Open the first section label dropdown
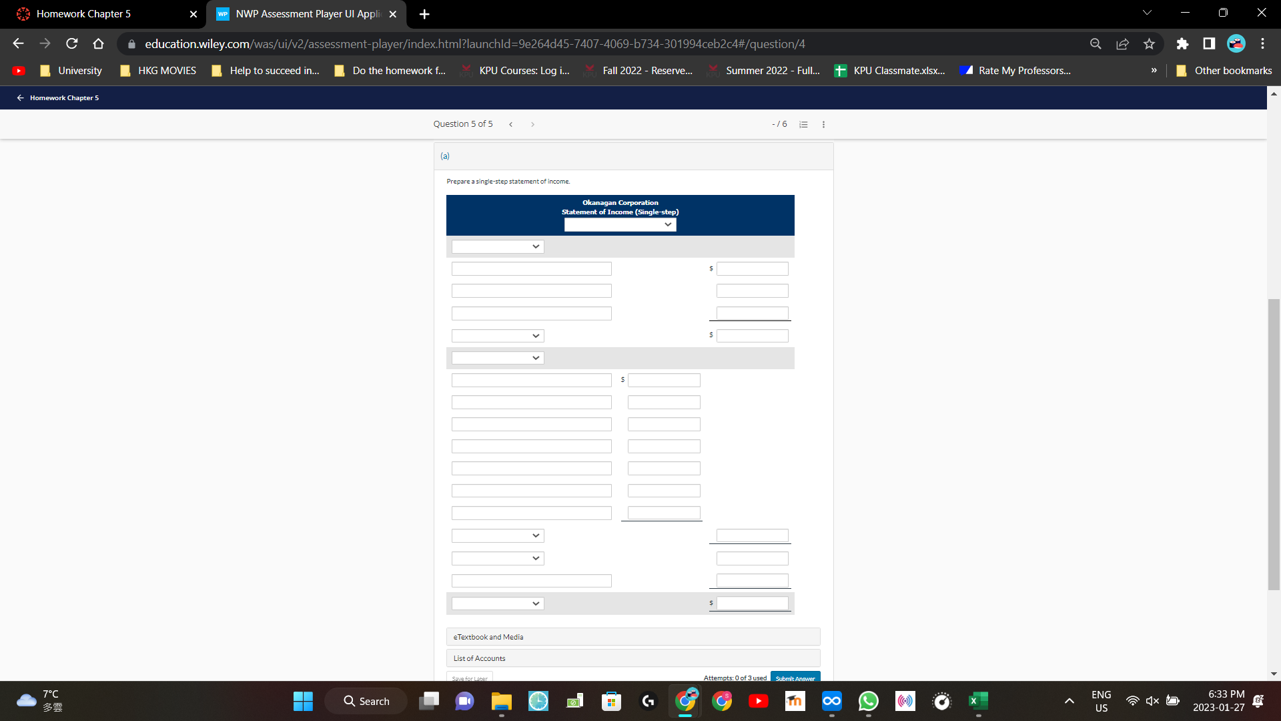Image resolution: width=1281 pixels, height=721 pixels. (497, 246)
